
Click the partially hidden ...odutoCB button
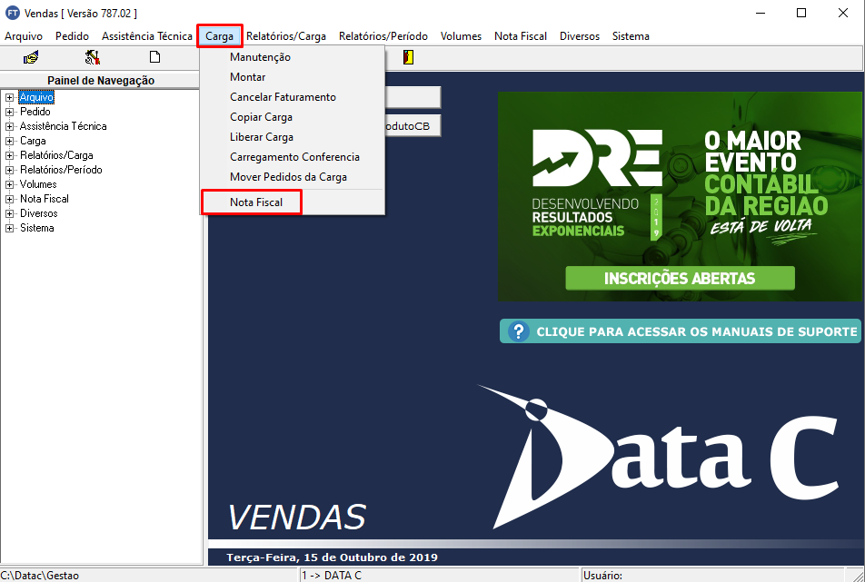tap(413, 126)
